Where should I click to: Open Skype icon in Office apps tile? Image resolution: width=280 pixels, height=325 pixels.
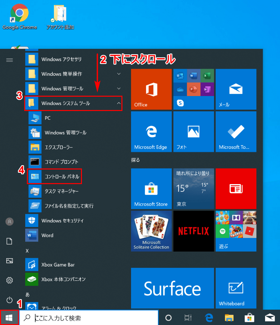click(180, 103)
